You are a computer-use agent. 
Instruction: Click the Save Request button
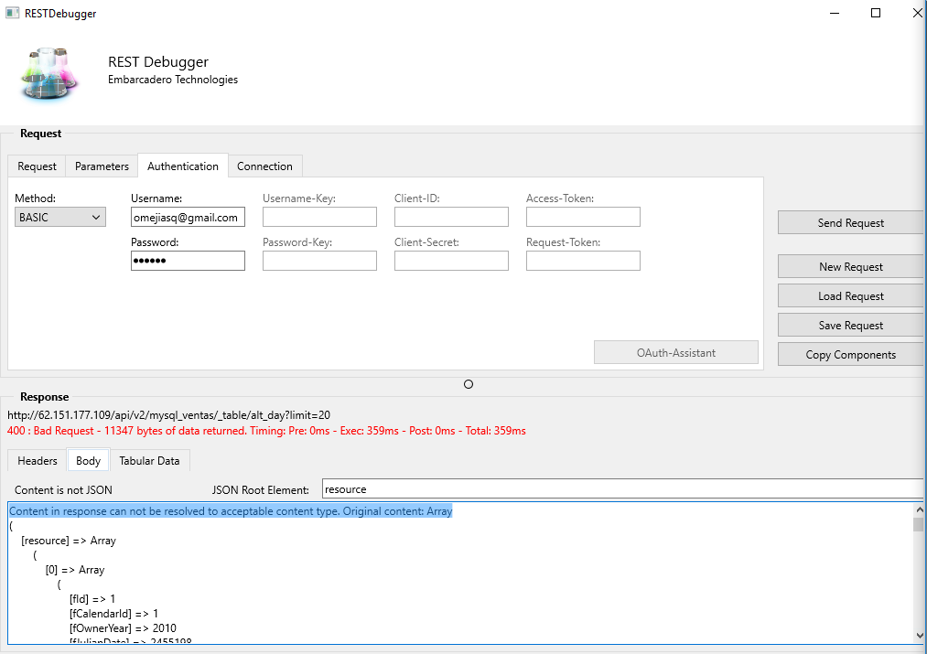(x=851, y=326)
